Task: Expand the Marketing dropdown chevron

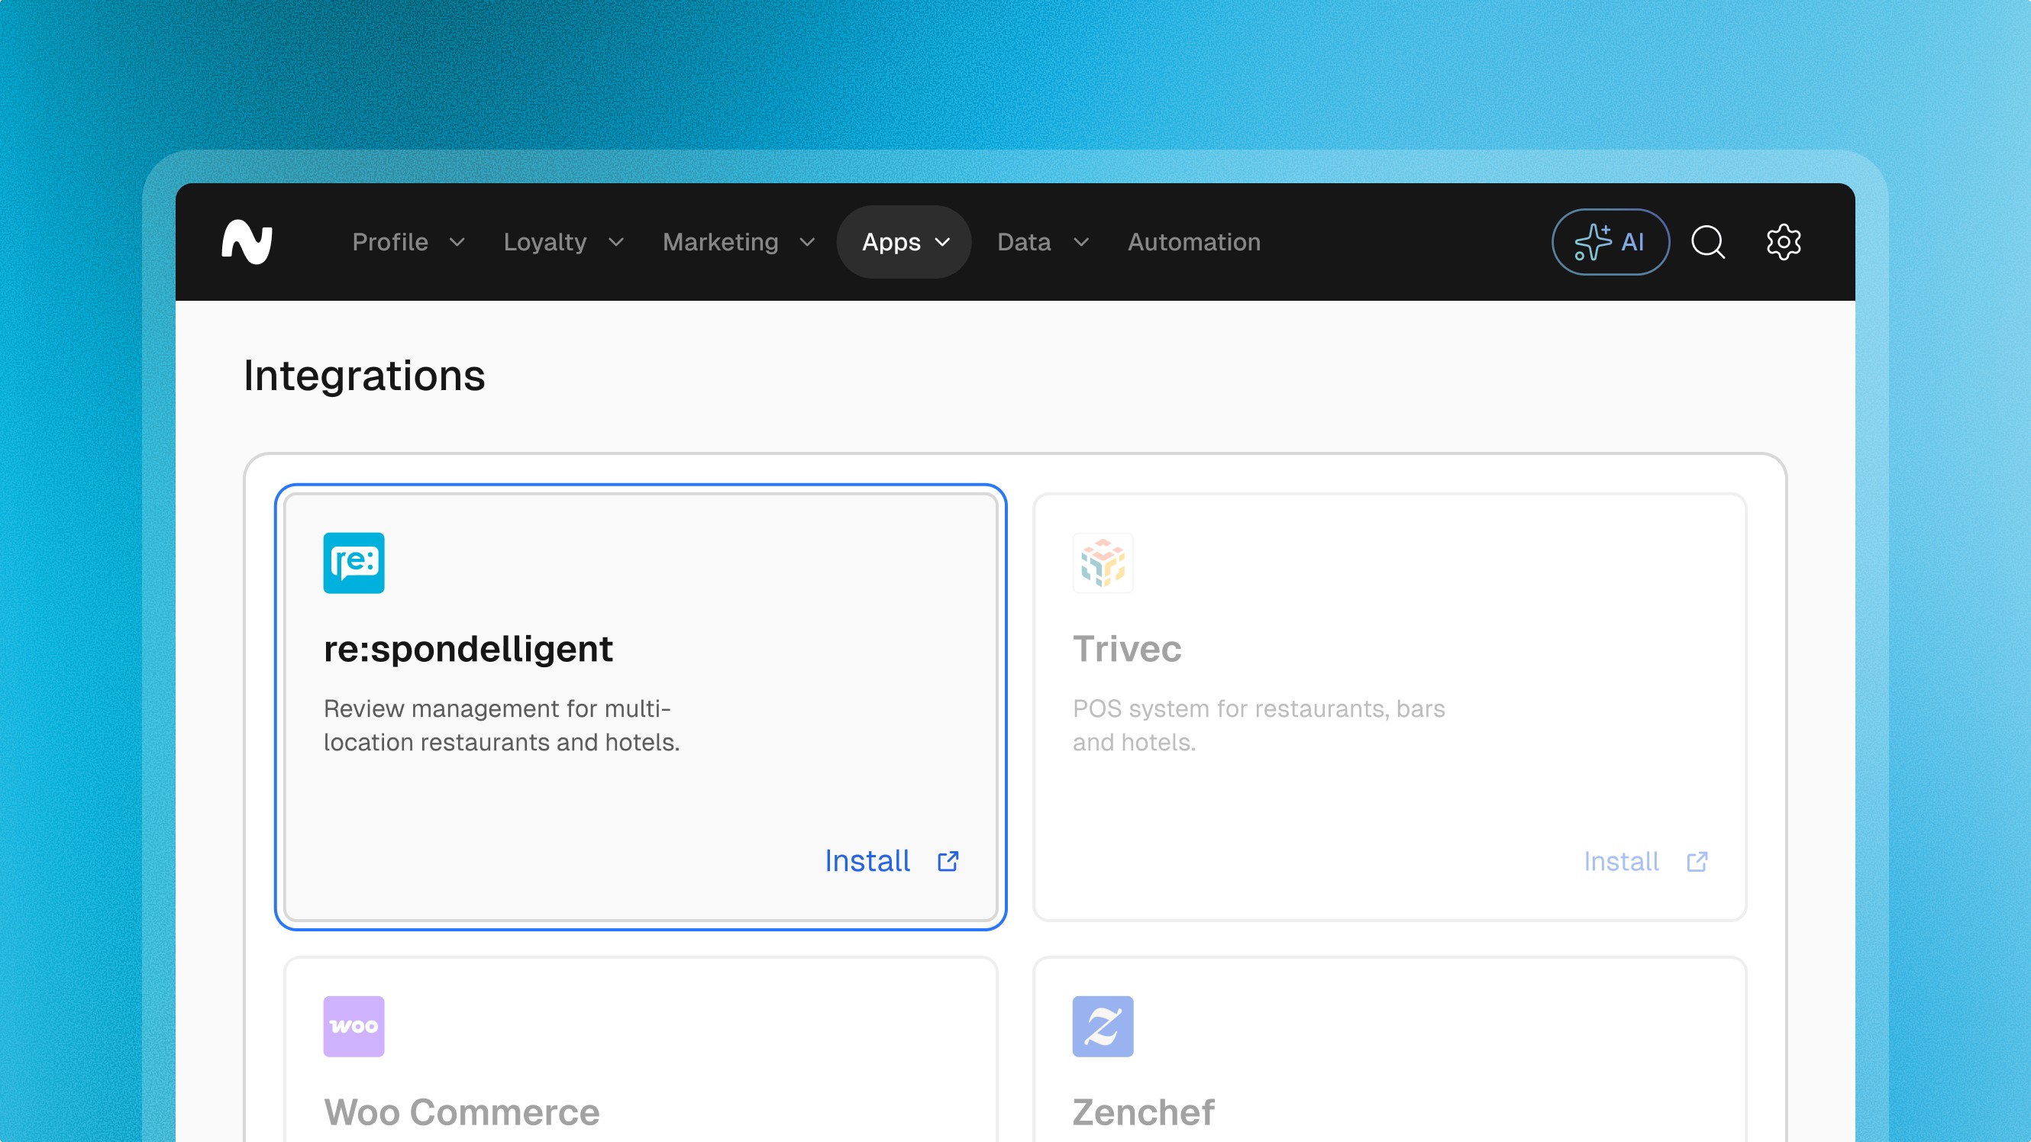Action: (x=807, y=242)
